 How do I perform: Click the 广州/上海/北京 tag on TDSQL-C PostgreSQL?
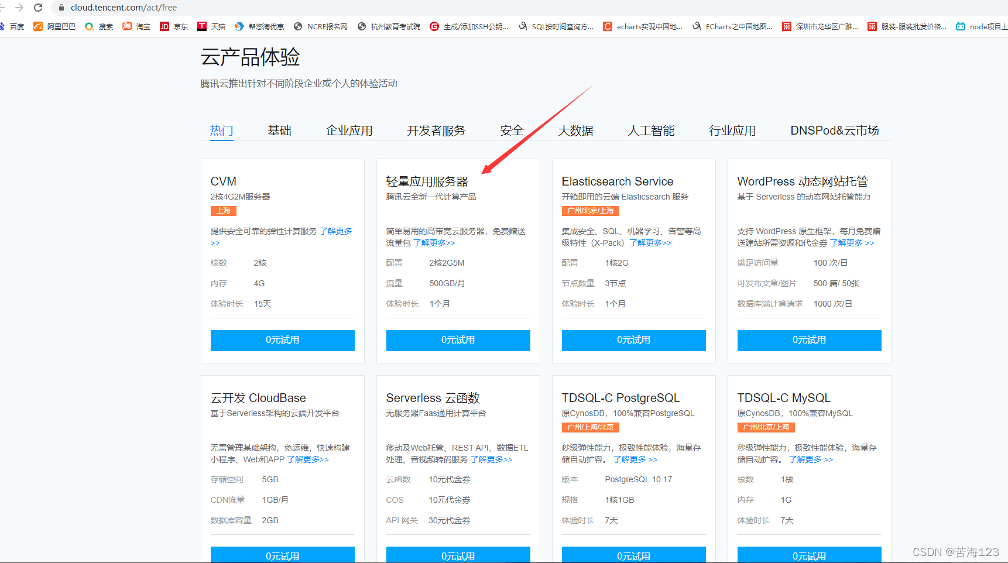(591, 427)
